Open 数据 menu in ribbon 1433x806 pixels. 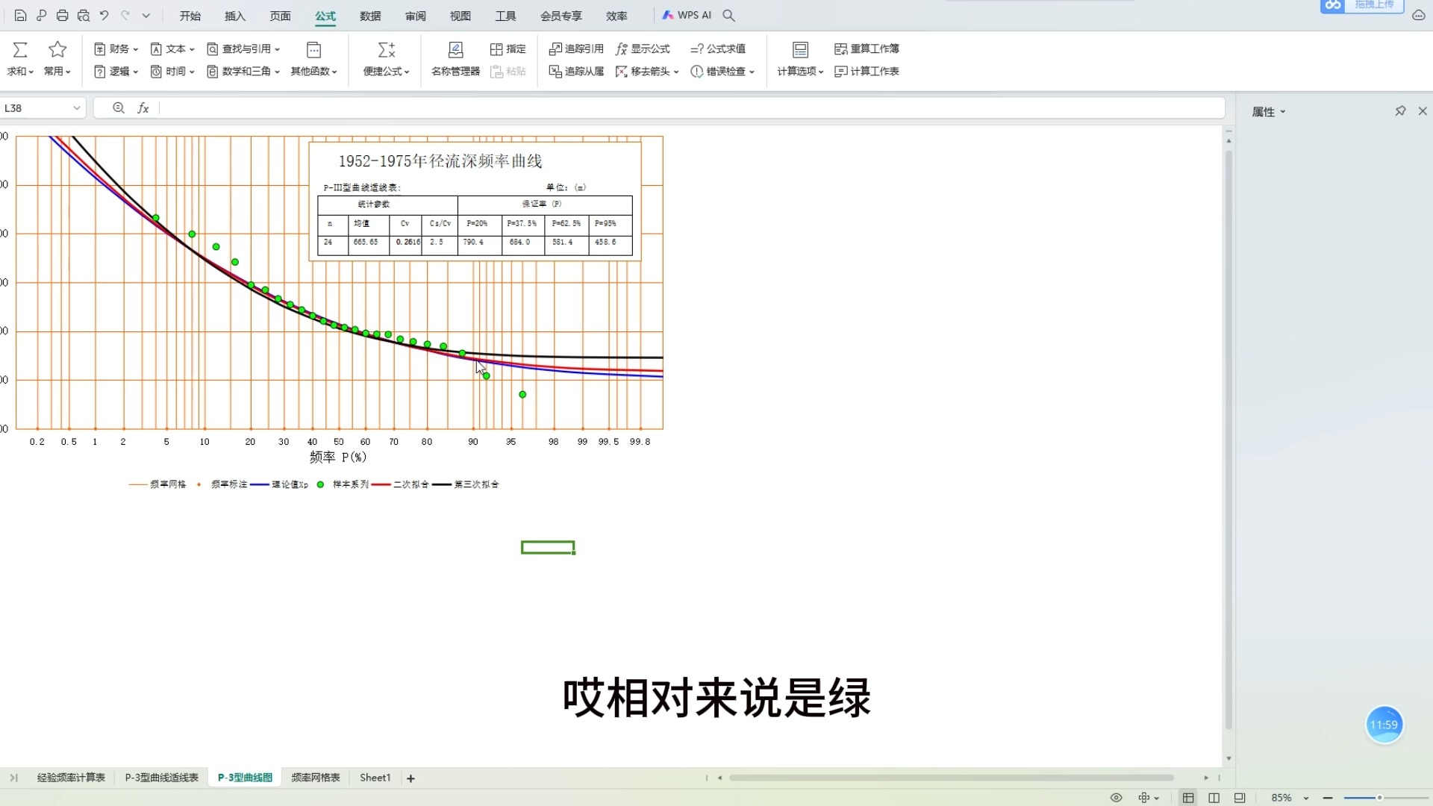click(370, 15)
